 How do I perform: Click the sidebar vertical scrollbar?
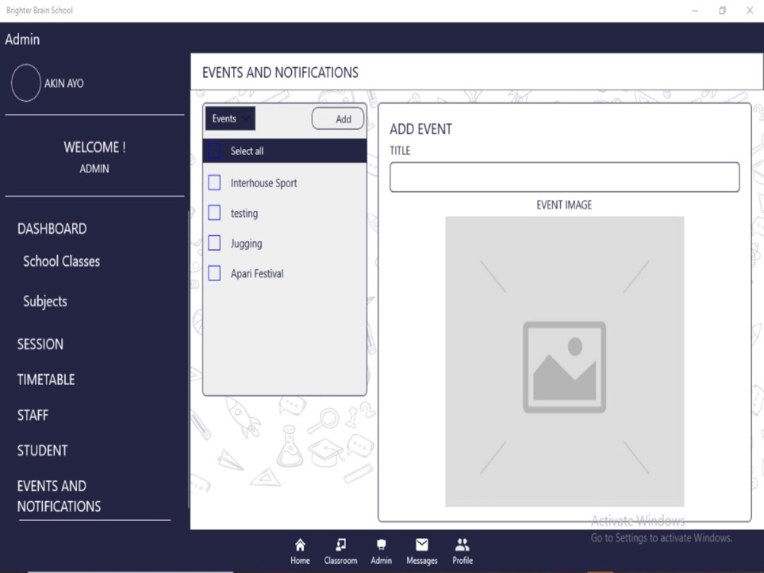pyautogui.click(x=189, y=359)
